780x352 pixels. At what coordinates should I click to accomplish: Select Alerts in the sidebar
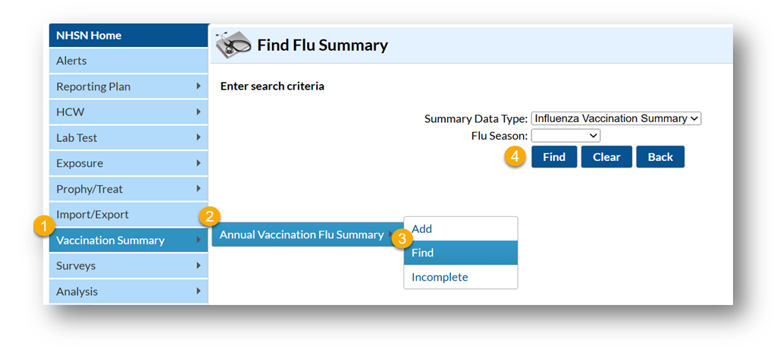(72, 61)
